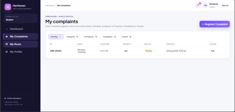
Task: Open the Closed complaints tab
Action: click(127, 37)
